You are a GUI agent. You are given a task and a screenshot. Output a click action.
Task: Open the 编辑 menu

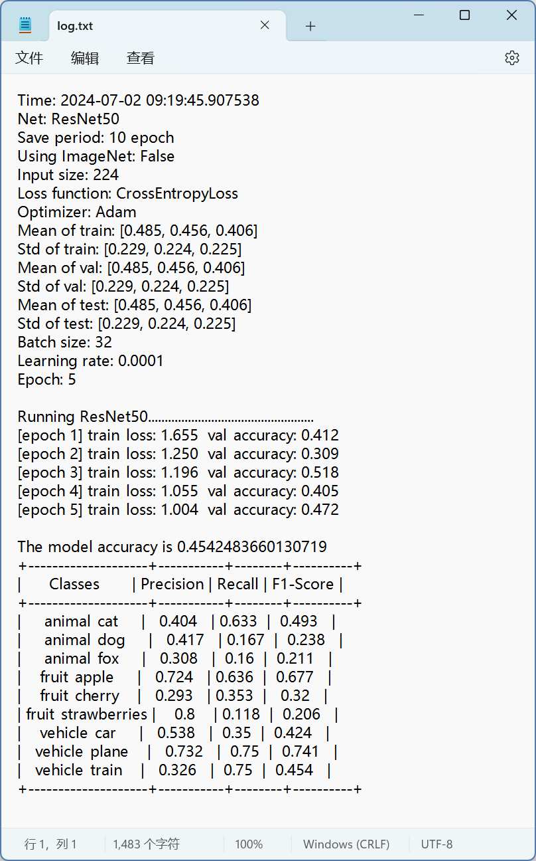click(x=85, y=58)
